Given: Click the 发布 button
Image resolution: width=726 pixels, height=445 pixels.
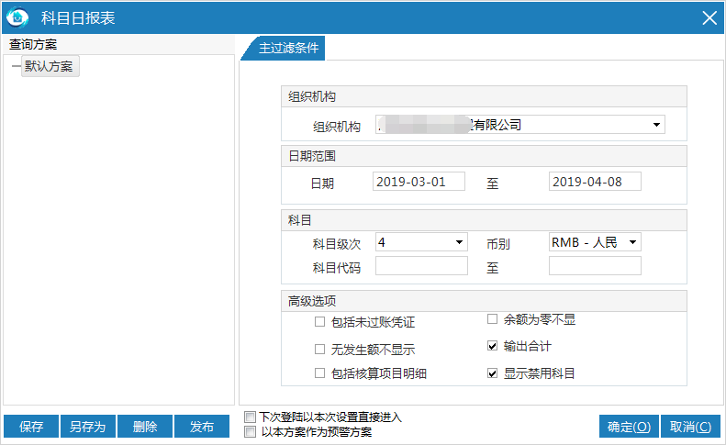Looking at the screenshot, I should 202,427.
